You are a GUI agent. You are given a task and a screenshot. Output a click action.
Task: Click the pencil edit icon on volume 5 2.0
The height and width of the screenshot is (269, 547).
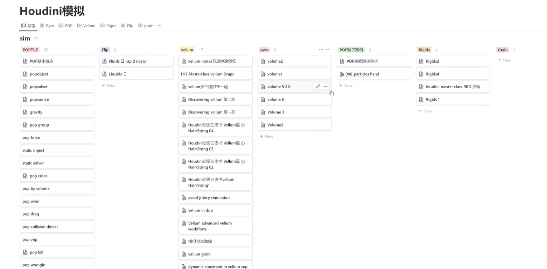point(318,87)
